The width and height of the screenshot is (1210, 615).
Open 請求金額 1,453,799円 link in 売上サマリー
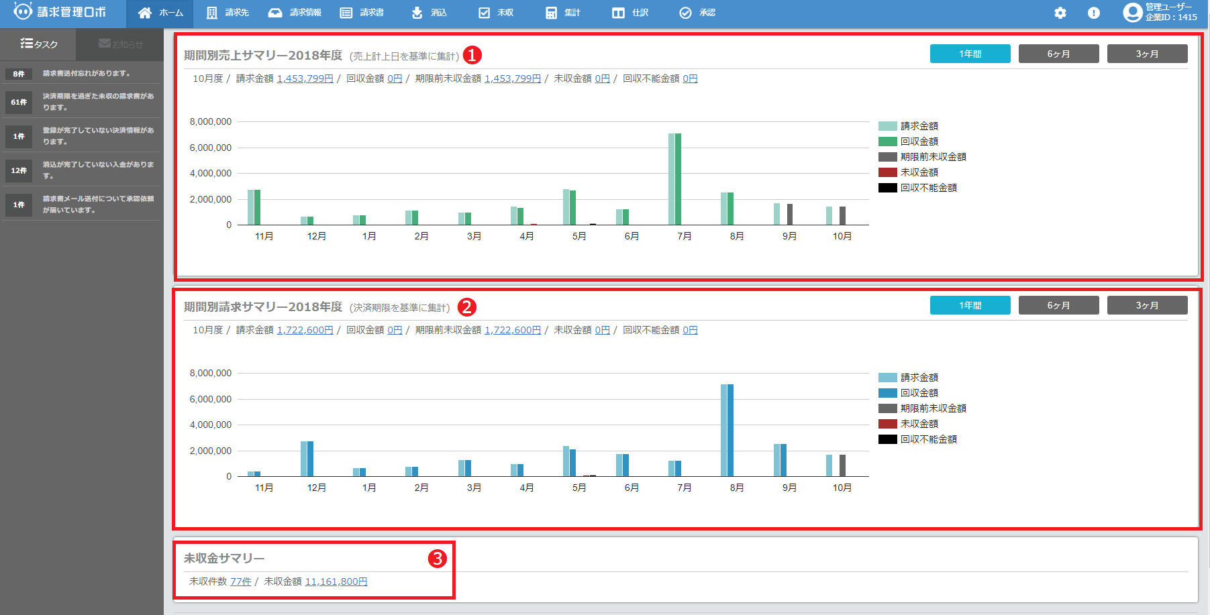[x=305, y=78]
